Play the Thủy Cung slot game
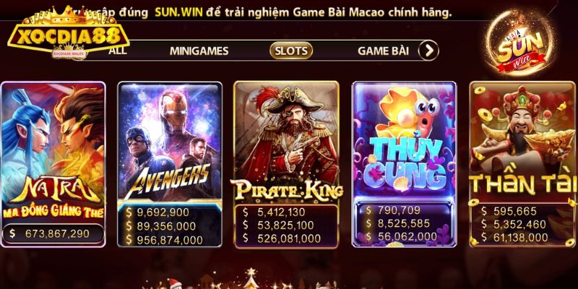 click(x=405, y=164)
